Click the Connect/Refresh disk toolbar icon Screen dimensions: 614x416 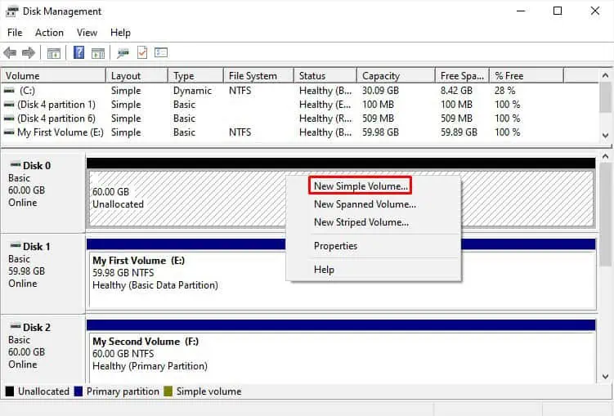pyautogui.click(x=123, y=53)
